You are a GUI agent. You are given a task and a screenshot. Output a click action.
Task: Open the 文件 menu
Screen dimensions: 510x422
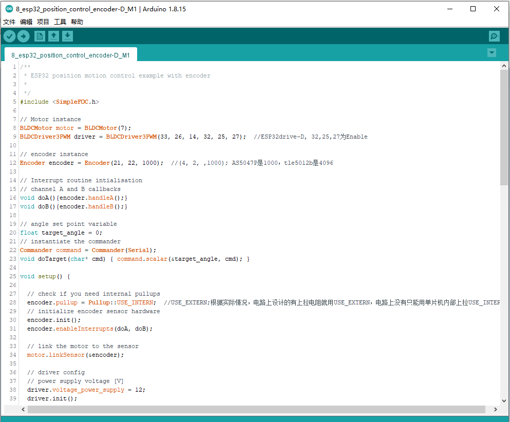coord(9,22)
